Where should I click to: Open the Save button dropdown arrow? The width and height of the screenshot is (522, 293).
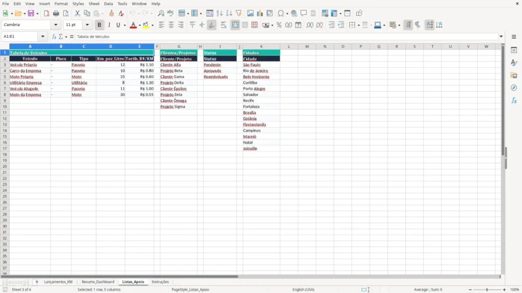(x=37, y=14)
